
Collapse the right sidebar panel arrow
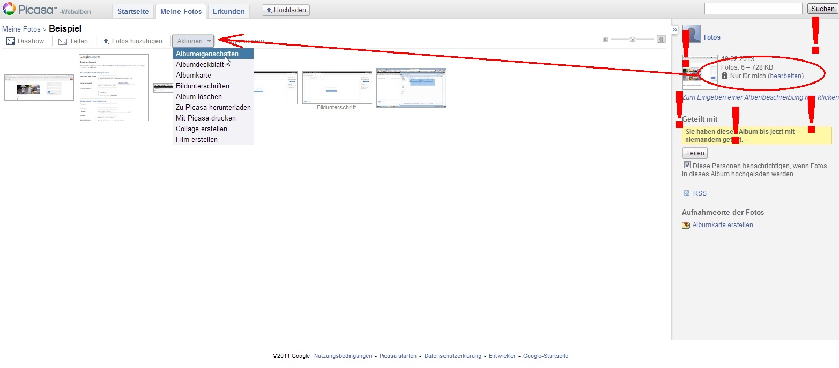click(675, 30)
